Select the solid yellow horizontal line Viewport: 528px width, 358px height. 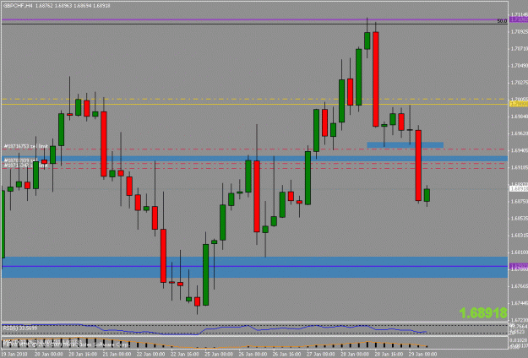pos(255,105)
